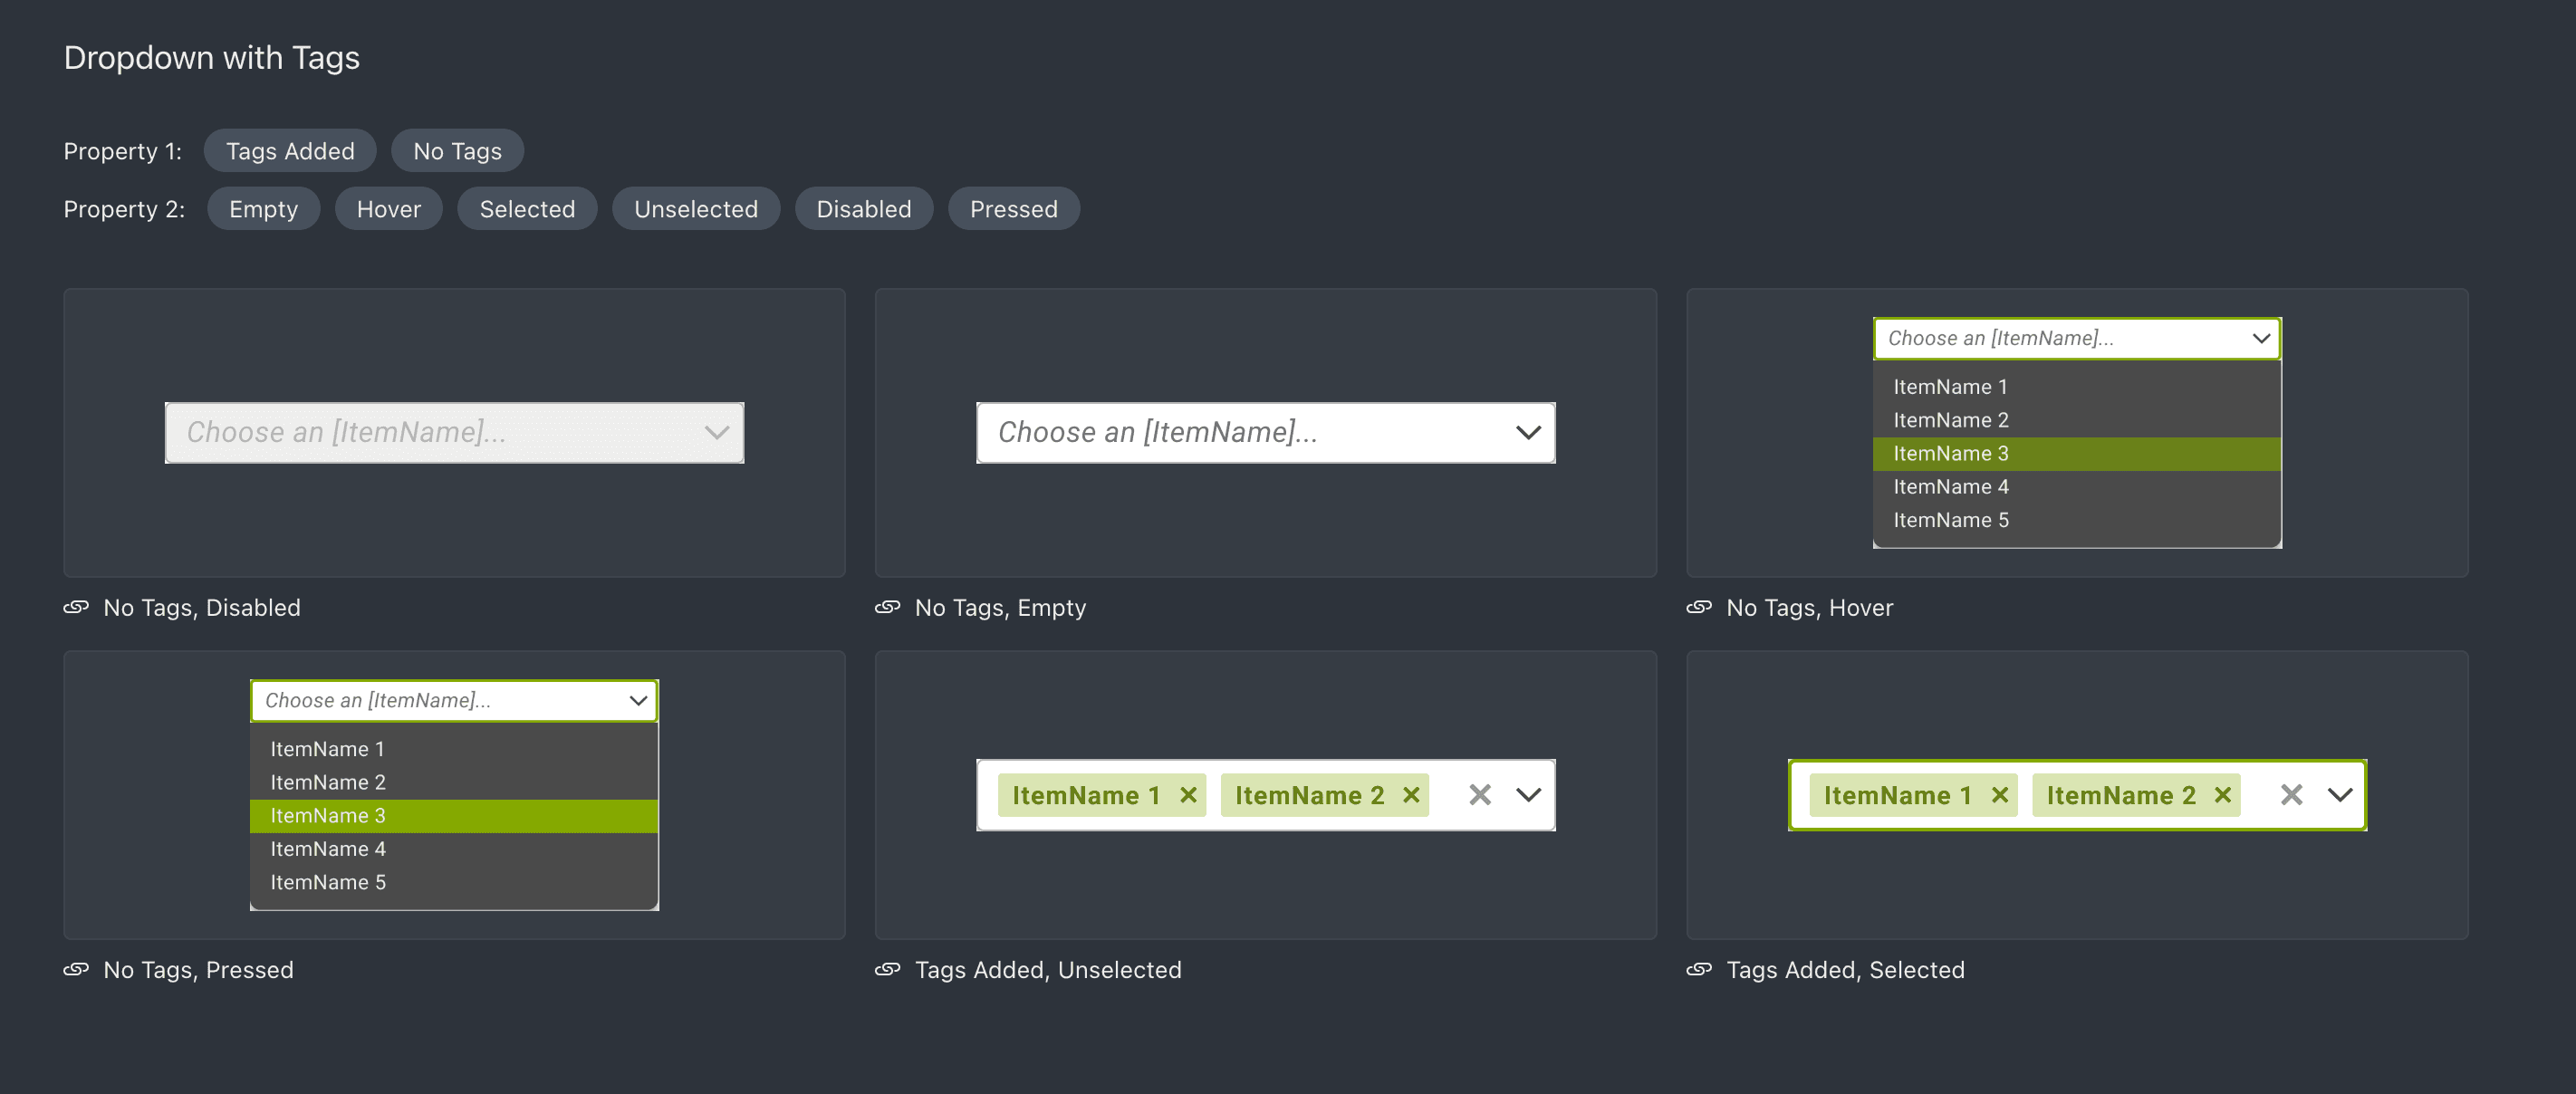Remove ItemName 2 tag in Selected dropdown
This screenshot has height=1094, width=2576.
(x=2223, y=795)
